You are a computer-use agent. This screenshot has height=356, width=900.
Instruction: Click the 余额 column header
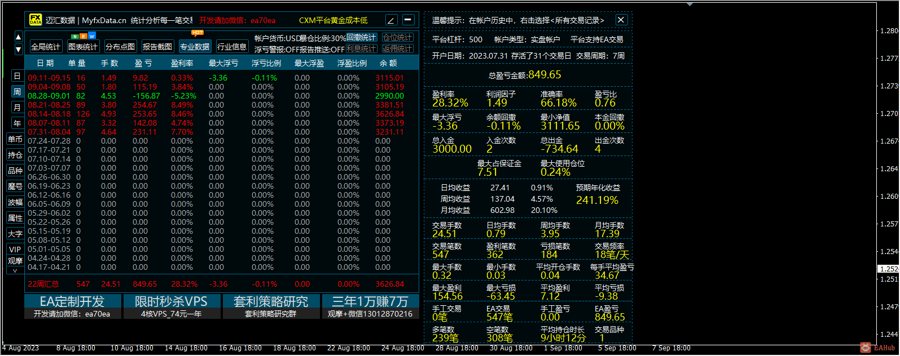(x=388, y=63)
